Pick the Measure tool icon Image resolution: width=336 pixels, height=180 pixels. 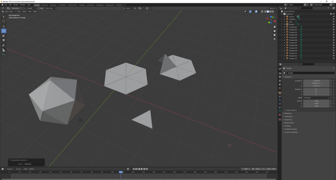tap(4, 50)
